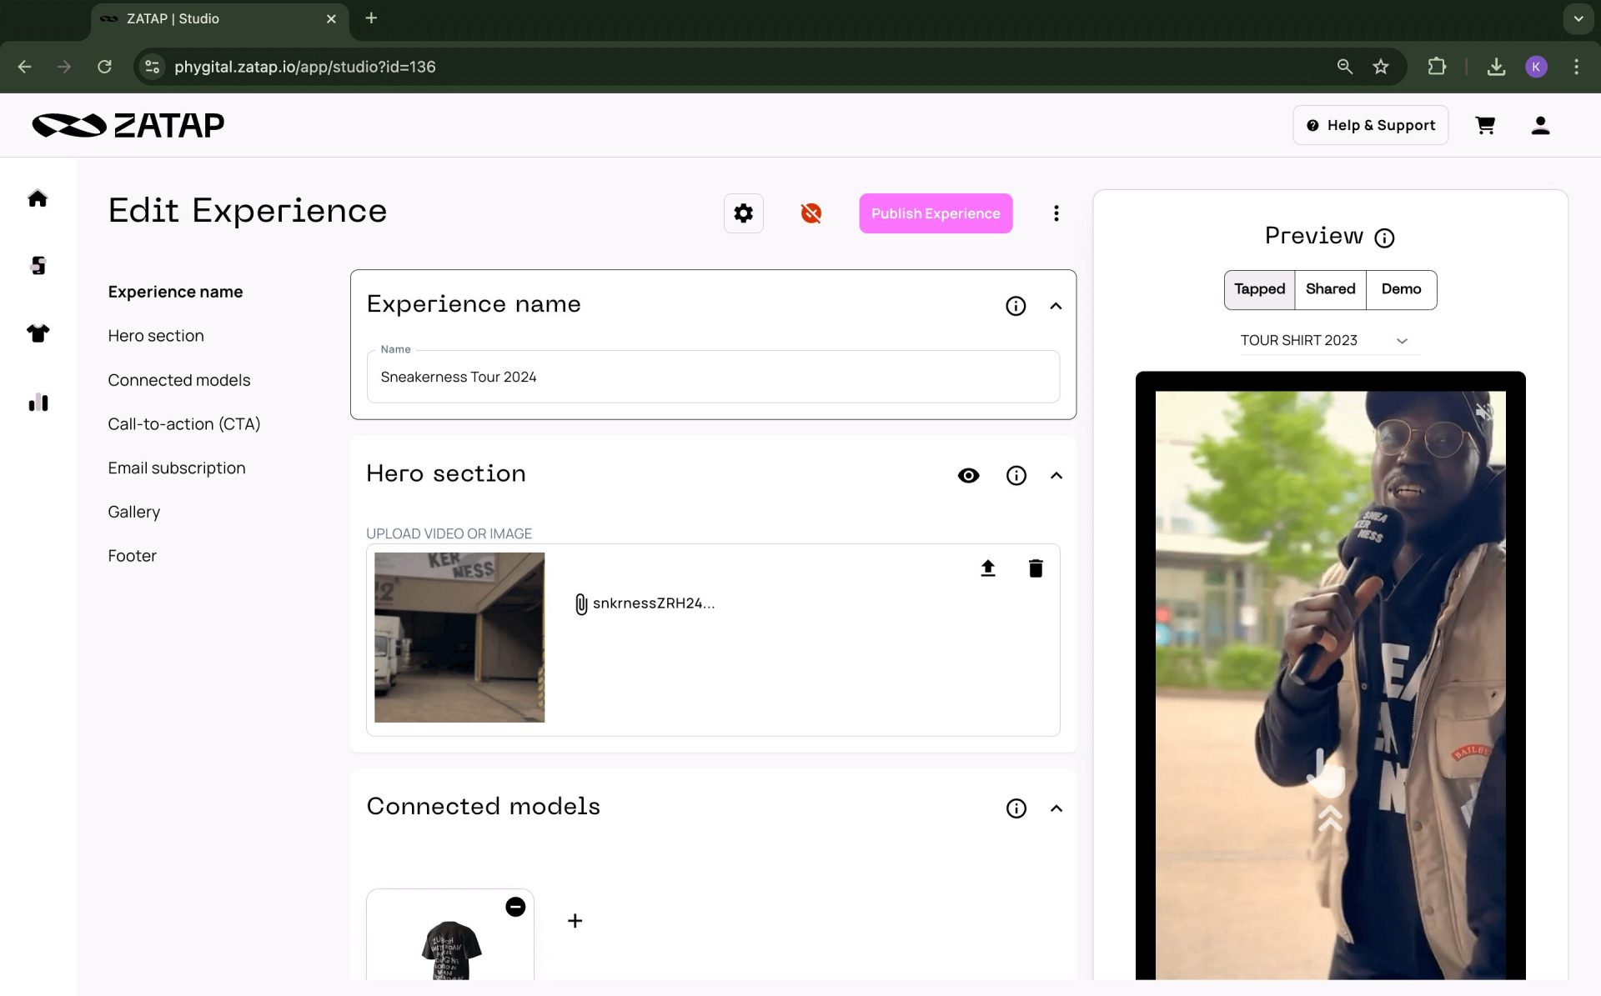
Task: Open Help & Support
Action: (1370, 125)
